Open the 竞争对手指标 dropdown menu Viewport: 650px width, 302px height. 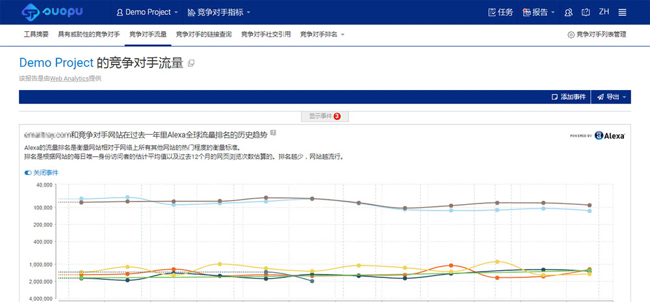[x=219, y=12]
